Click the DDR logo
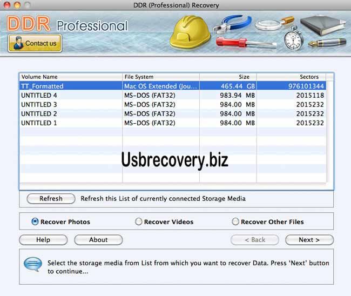The height and width of the screenshot is (296, 351). (x=29, y=24)
